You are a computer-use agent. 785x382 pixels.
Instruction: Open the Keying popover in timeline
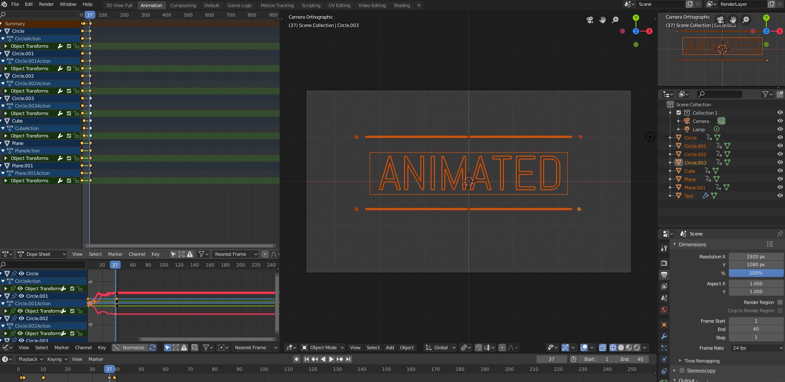pos(57,359)
